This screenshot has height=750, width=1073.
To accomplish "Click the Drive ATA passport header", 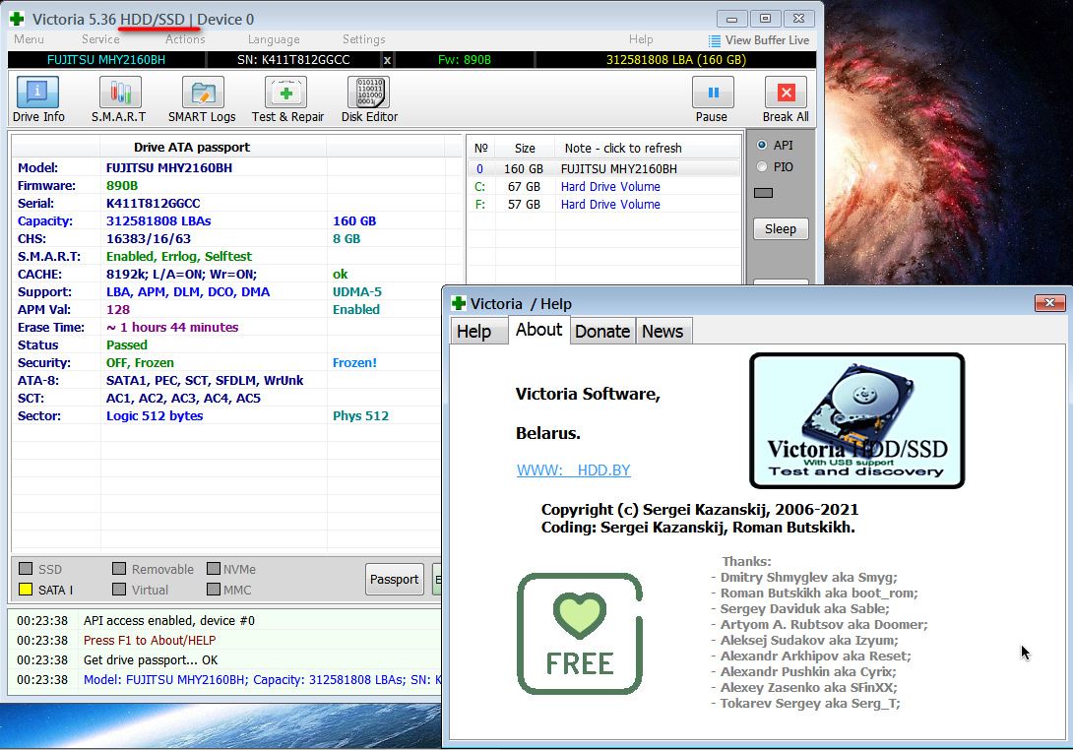I will pos(192,147).
